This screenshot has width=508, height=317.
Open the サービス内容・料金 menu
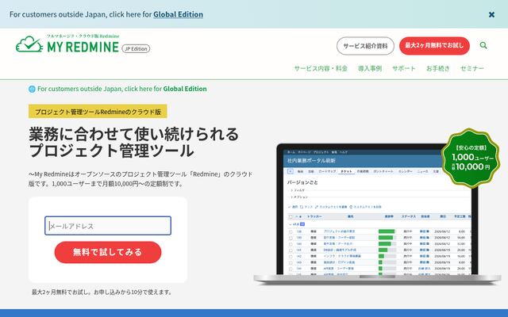[x=321, y=68]
